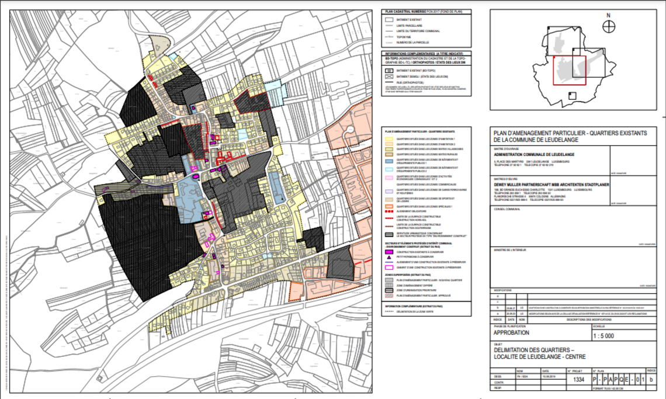Click the 'Activités économiques communales' pink swatch
The image size is (666, 399).
coord(388,178)
